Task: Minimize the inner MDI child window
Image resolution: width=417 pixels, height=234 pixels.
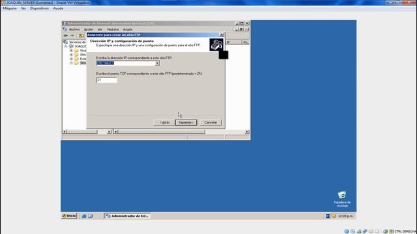Action: click(237, 29)
